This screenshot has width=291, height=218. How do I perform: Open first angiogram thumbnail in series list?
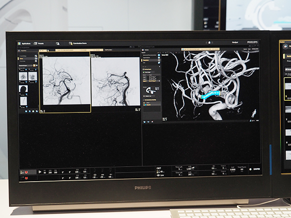[23, 76]
